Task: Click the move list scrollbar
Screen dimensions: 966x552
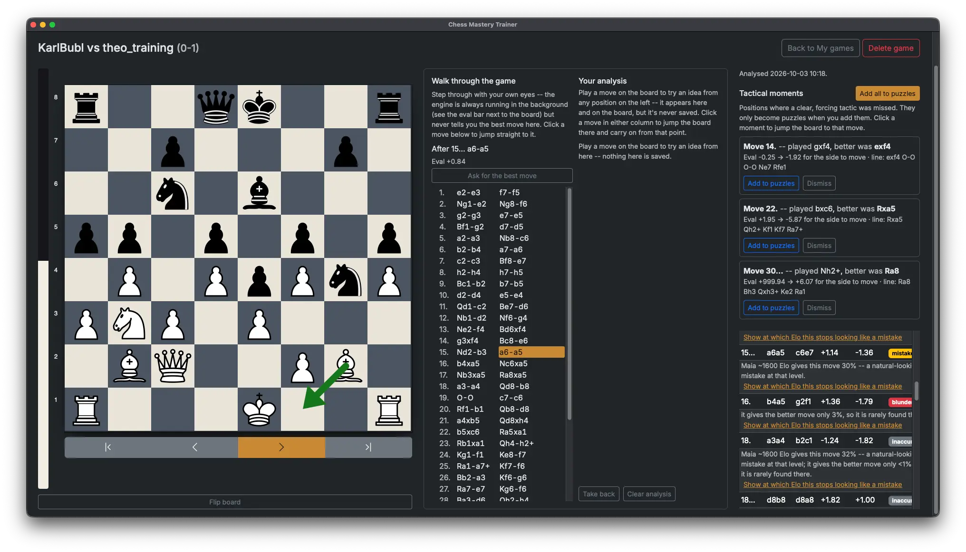Action: point(569,304)
